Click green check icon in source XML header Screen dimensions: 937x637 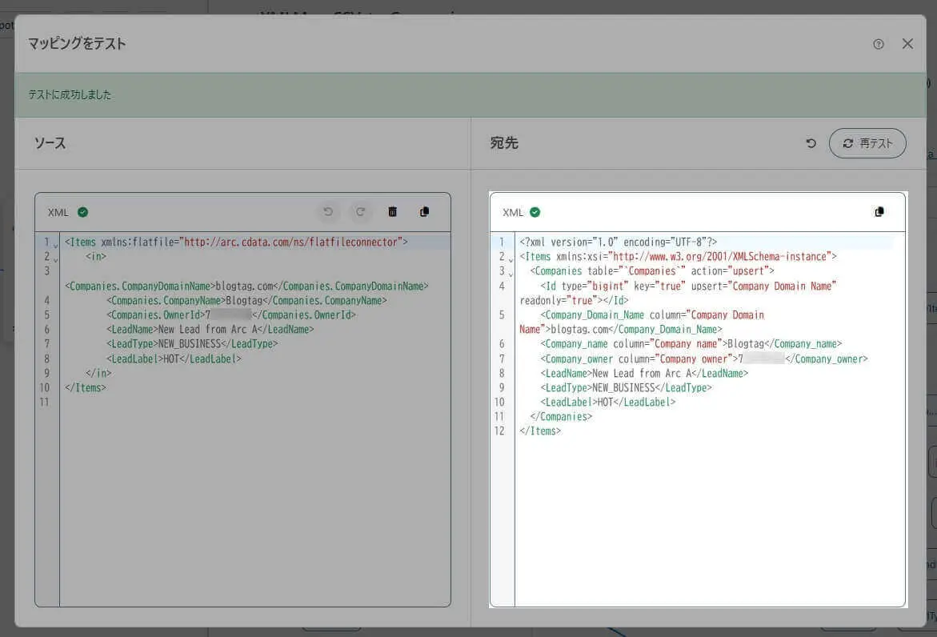coord(83,212)
